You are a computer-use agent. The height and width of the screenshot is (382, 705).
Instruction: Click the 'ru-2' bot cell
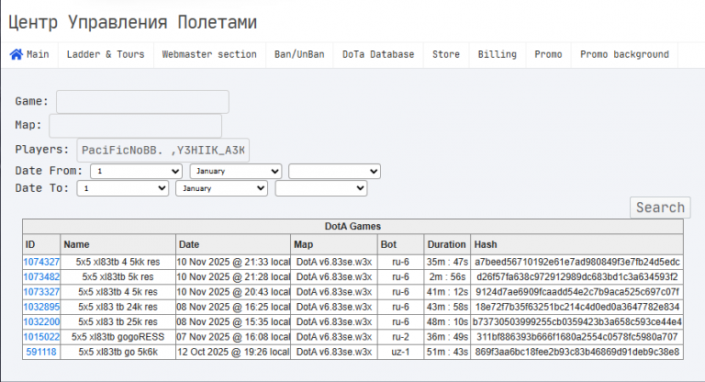tap(400, 337)
